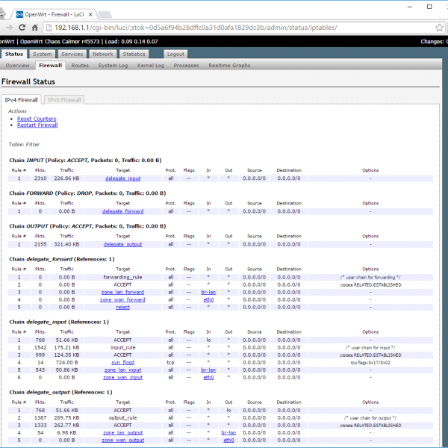Click the Reset Counters link

pos(37,119)
